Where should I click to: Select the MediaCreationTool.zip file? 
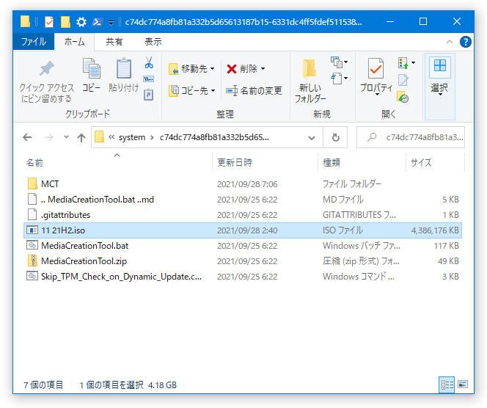[x=243, y=261]
